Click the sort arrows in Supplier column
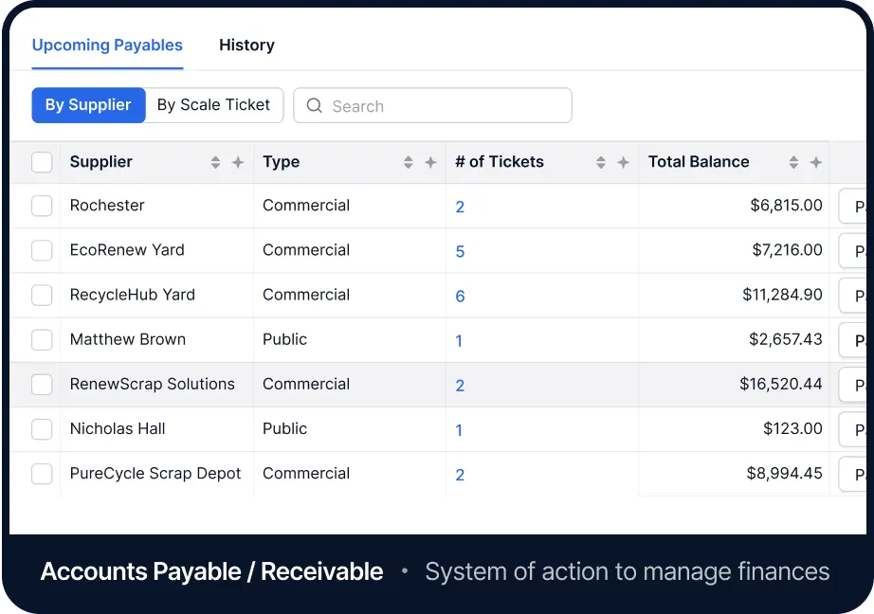Viewport: 874px width, 614px height. 215,163
